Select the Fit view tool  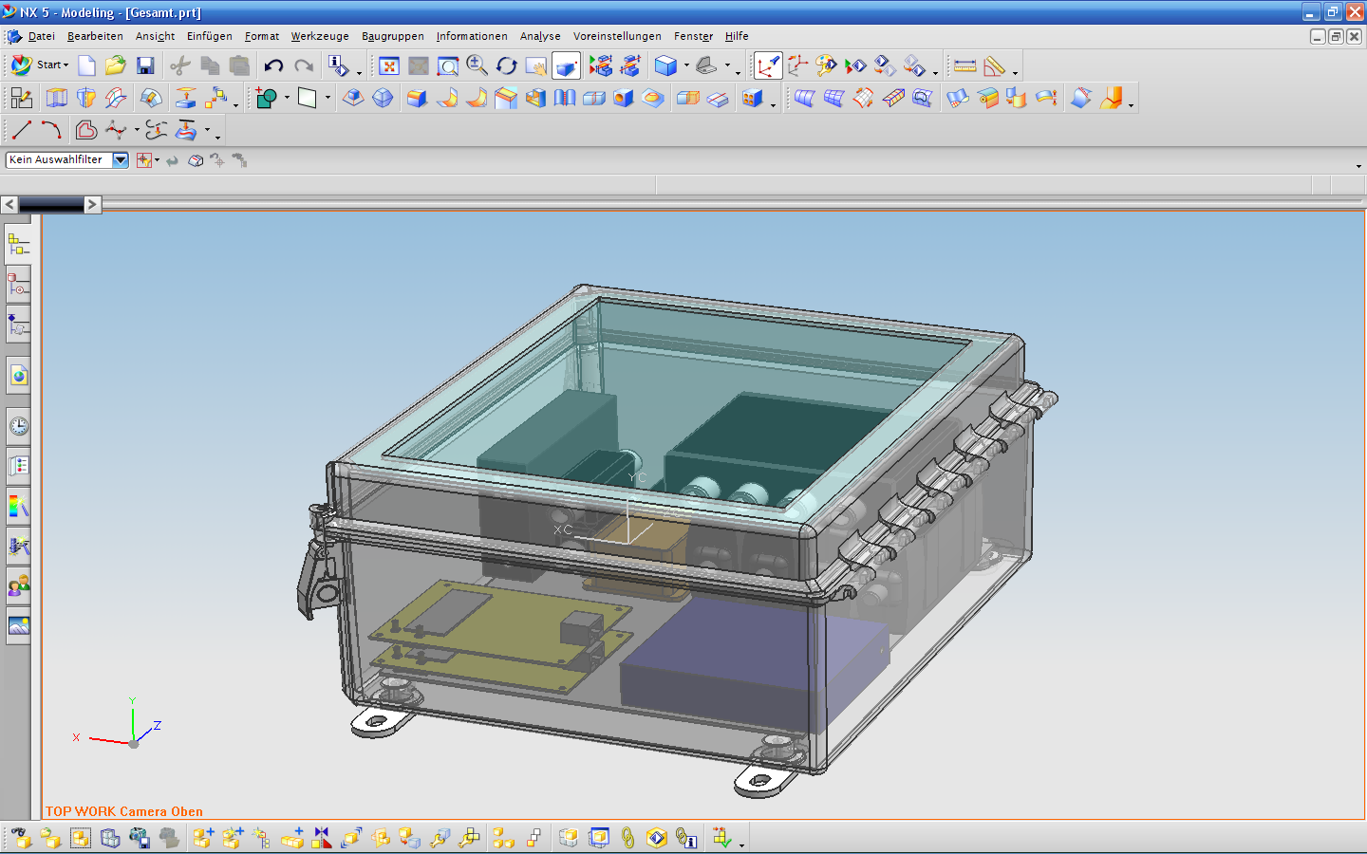(x=389, y=65)
